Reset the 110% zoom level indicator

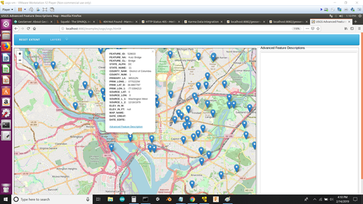[x=297, y=29]
